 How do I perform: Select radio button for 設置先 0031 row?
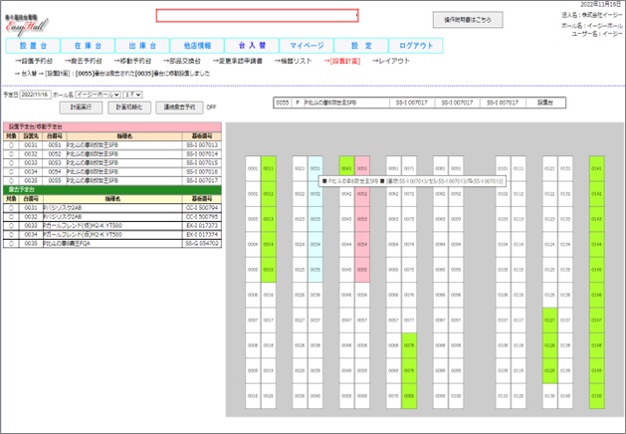[x=11, y=144]
